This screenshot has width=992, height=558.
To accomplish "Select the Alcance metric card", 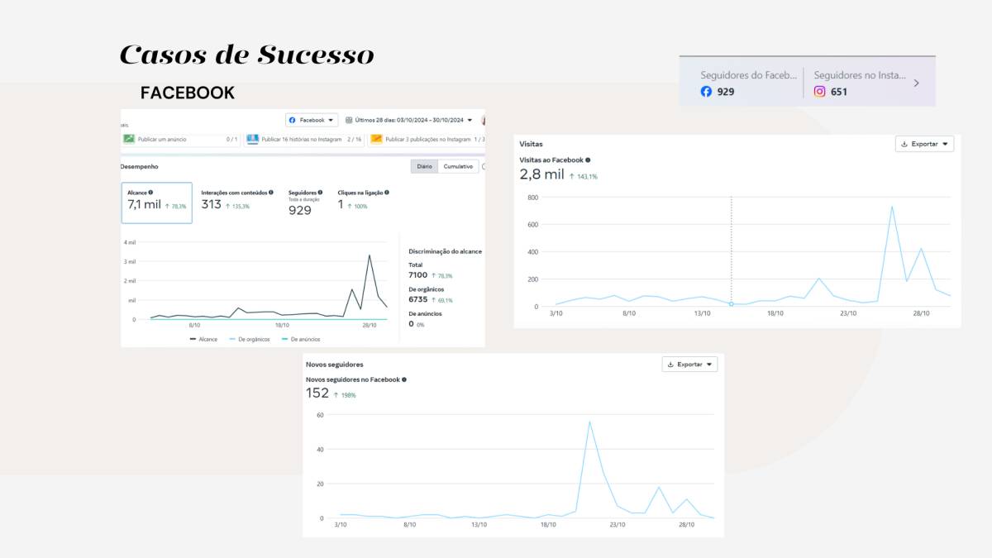I will click(157, 203).
